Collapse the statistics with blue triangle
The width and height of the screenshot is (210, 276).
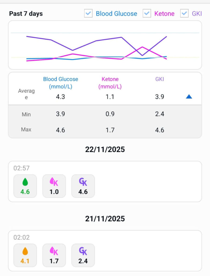(189, 96)
